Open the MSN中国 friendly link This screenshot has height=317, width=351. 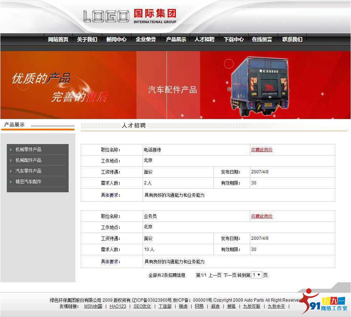[x=93, y=306]
